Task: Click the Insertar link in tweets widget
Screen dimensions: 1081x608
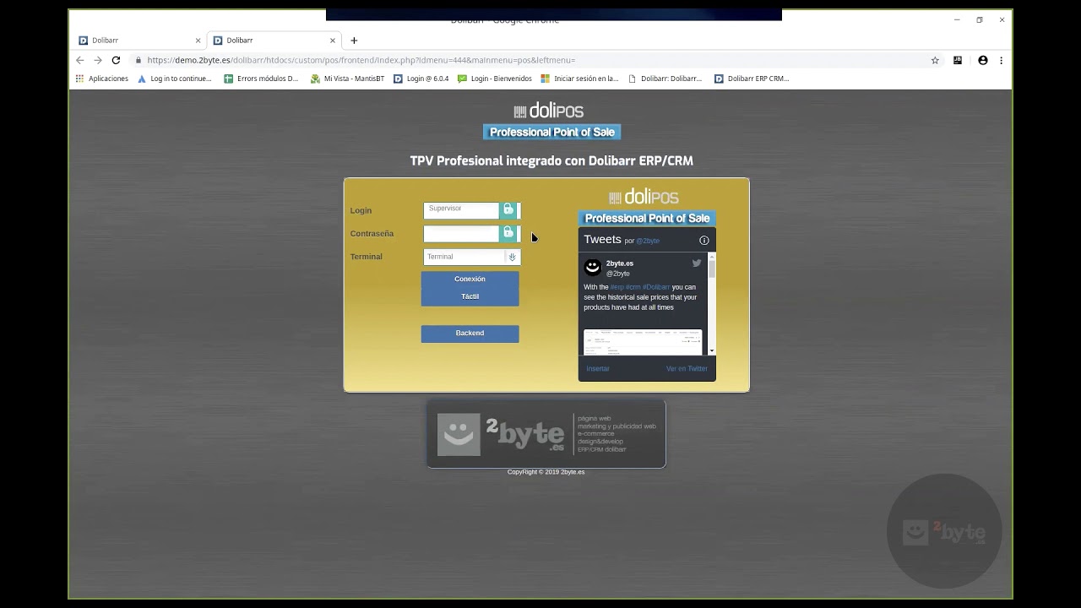Action: click(598, 369)
